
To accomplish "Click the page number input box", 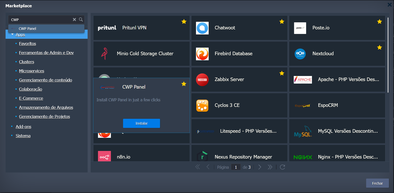I will coord(236,167).
